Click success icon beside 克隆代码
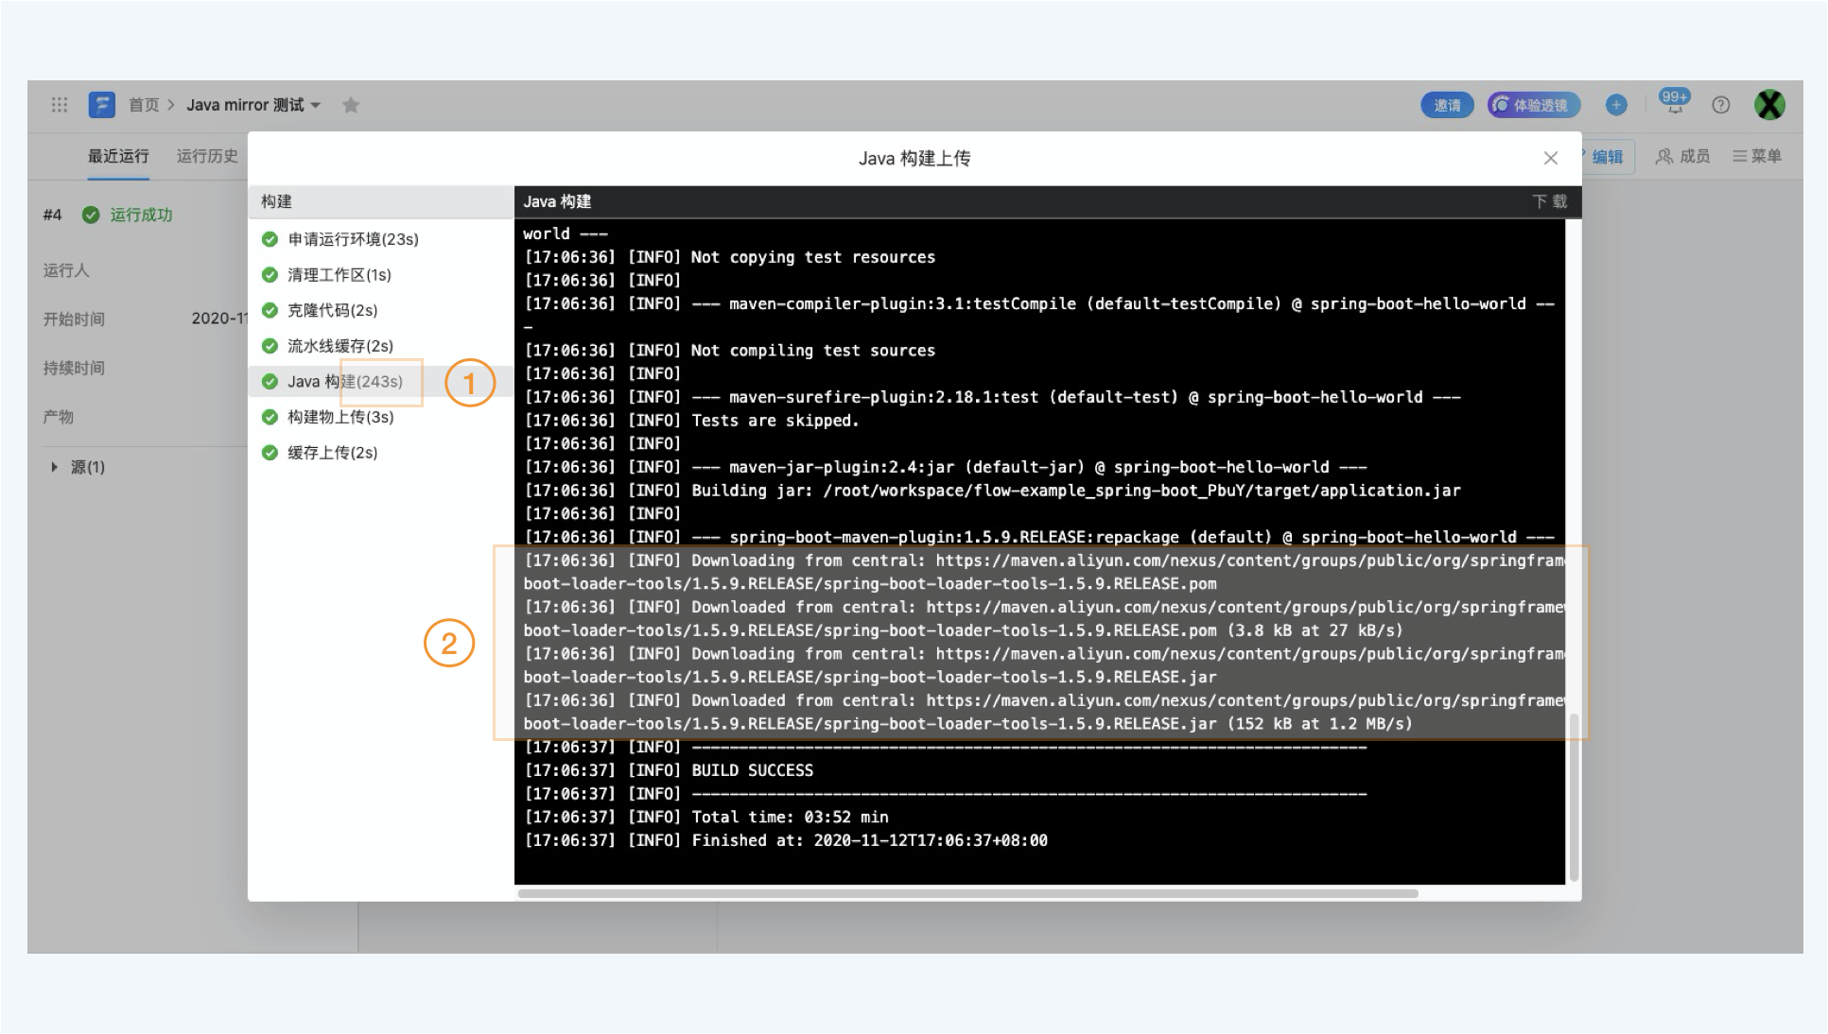This screenshot has width=1828, height=1034. point(270,310)
